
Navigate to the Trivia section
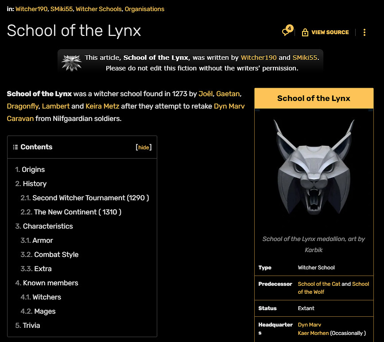(31, 325)
